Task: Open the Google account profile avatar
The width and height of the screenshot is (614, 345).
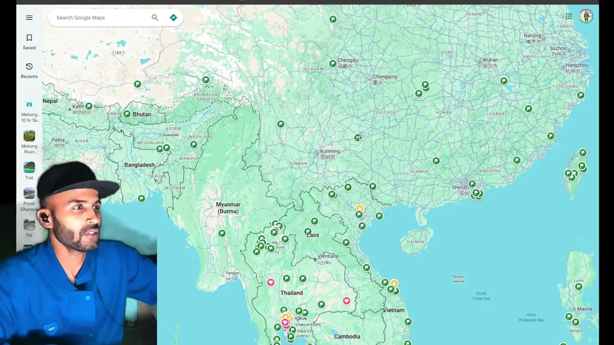Action: (586, 16)
